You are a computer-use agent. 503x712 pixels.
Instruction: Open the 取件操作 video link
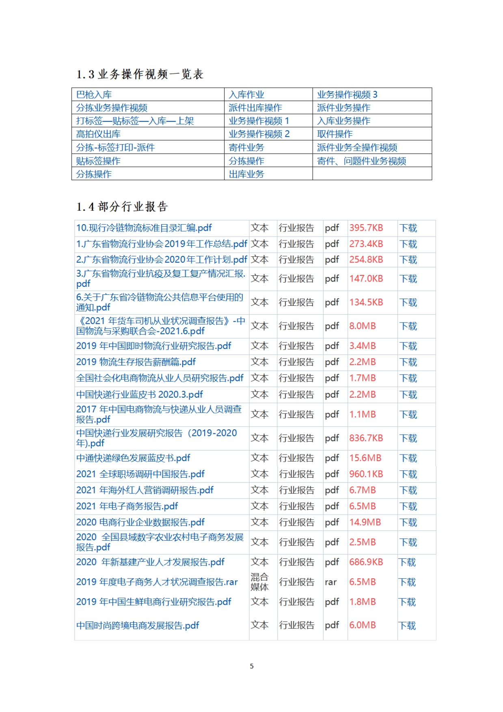coord(335,134)
